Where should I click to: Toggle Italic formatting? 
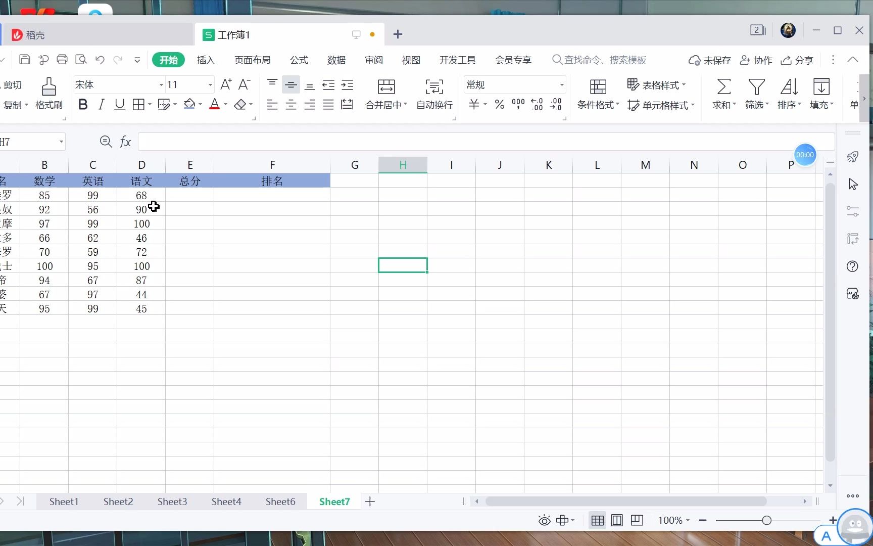pyautogui.click(x=101, y=105)
